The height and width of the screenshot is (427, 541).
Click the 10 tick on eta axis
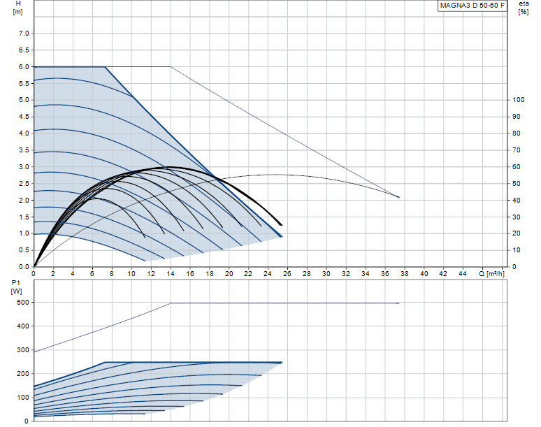517,250
